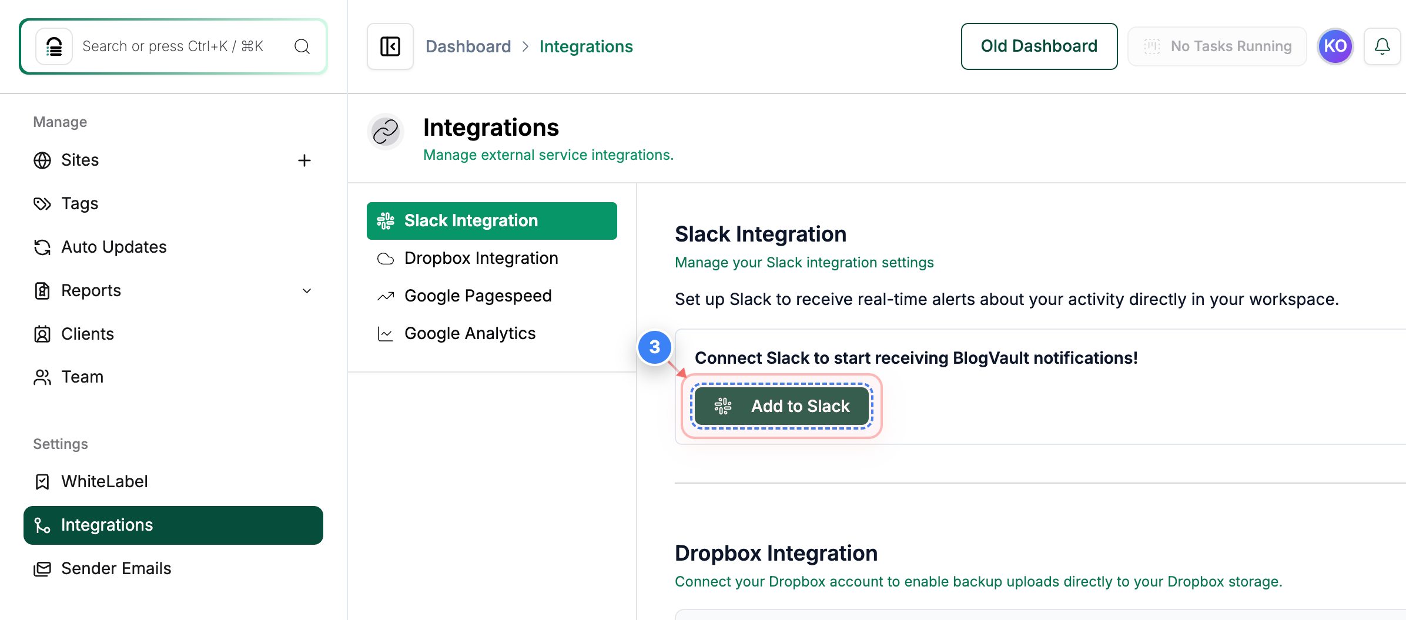Click the Integrations chain-link header icon
The height and width of the screenshot is (620, 1406).
[x=385, y=132]
